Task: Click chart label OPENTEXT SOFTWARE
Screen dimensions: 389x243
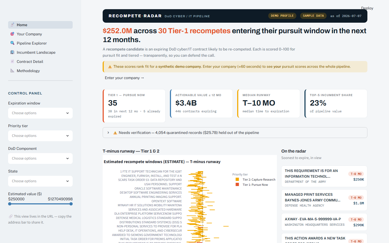Action: (167, 201)
